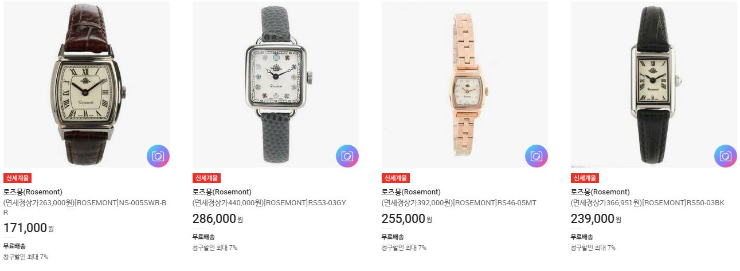The width and height of the screenshot is (740, 271).
Task: Open the RS50-03BK product title link
Action: coord(648,203)
